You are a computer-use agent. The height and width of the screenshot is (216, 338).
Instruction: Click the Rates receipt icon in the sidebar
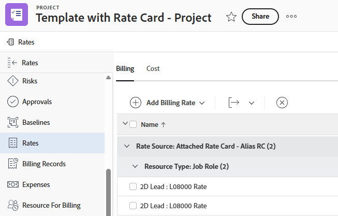pos(13,143)
